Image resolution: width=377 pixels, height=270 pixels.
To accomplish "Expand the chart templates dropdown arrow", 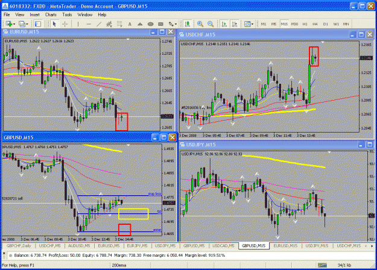I will [x=252, y=24].
